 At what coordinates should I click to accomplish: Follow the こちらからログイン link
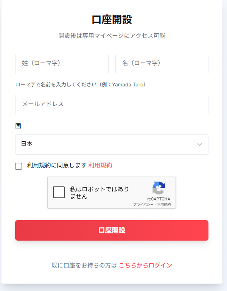pos(145,265)
